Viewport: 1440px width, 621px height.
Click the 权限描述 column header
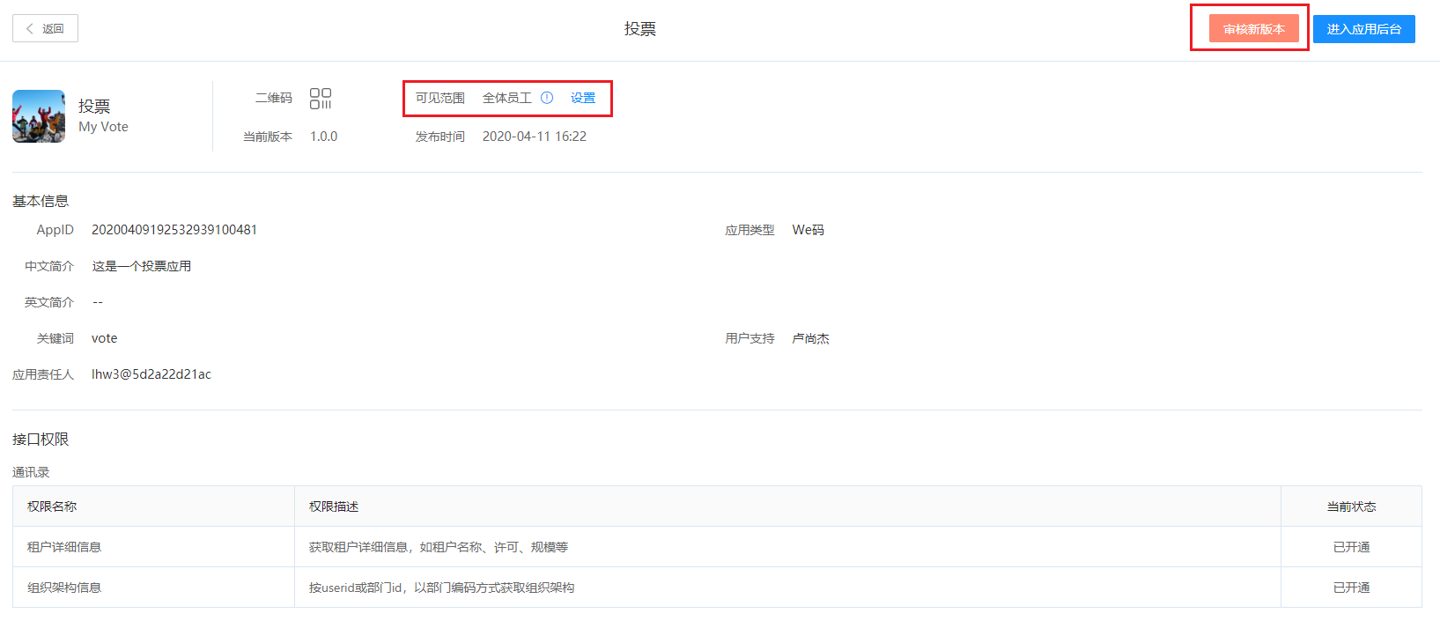point(334,506)
